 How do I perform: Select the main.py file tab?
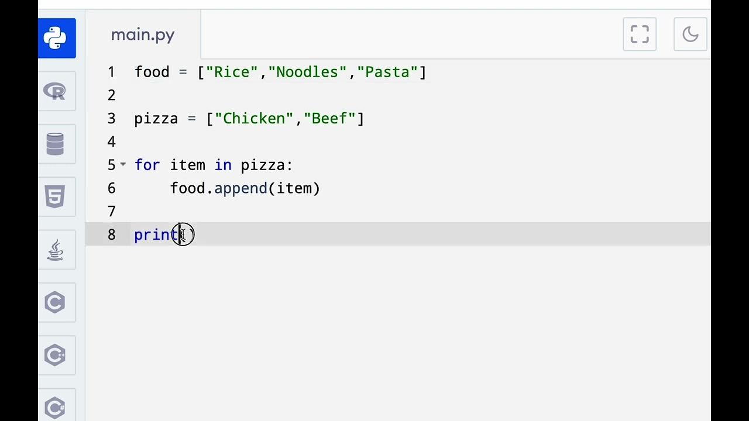coord(143,34)
